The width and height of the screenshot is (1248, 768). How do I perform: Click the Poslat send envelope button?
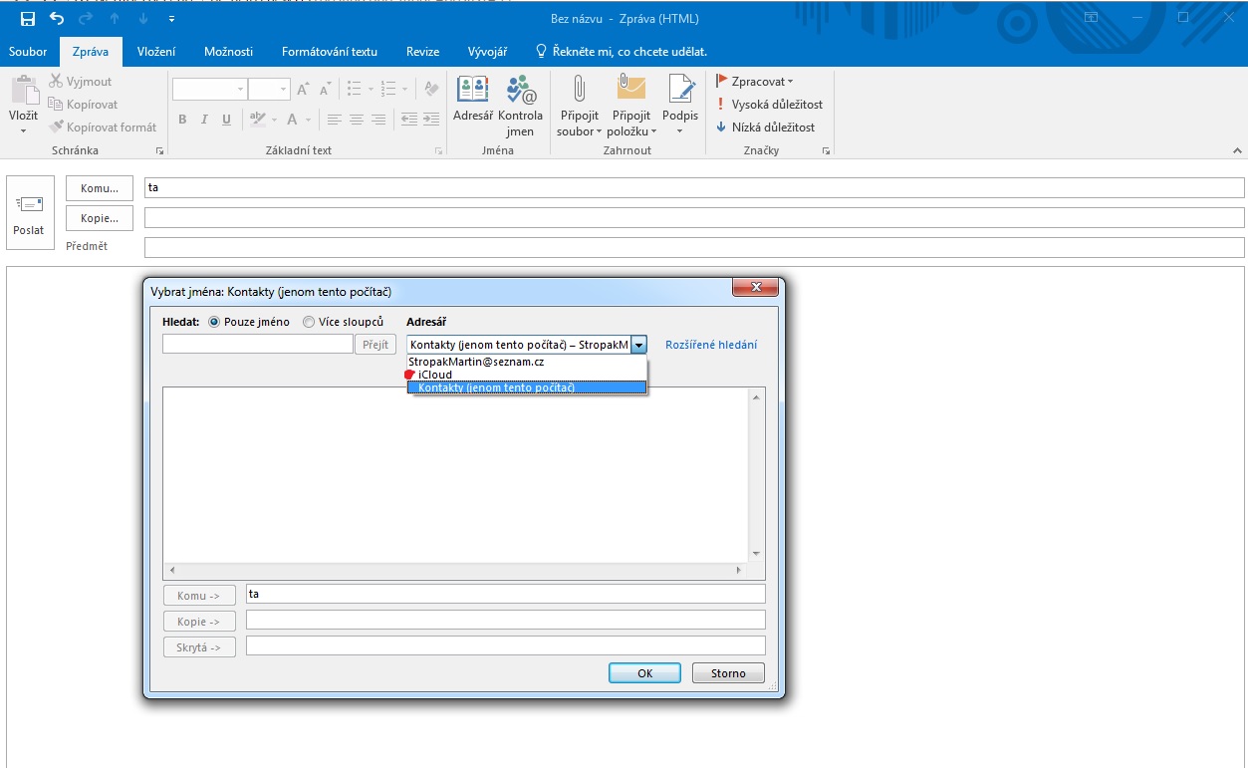pyautogui.click(x=29, y=213)
